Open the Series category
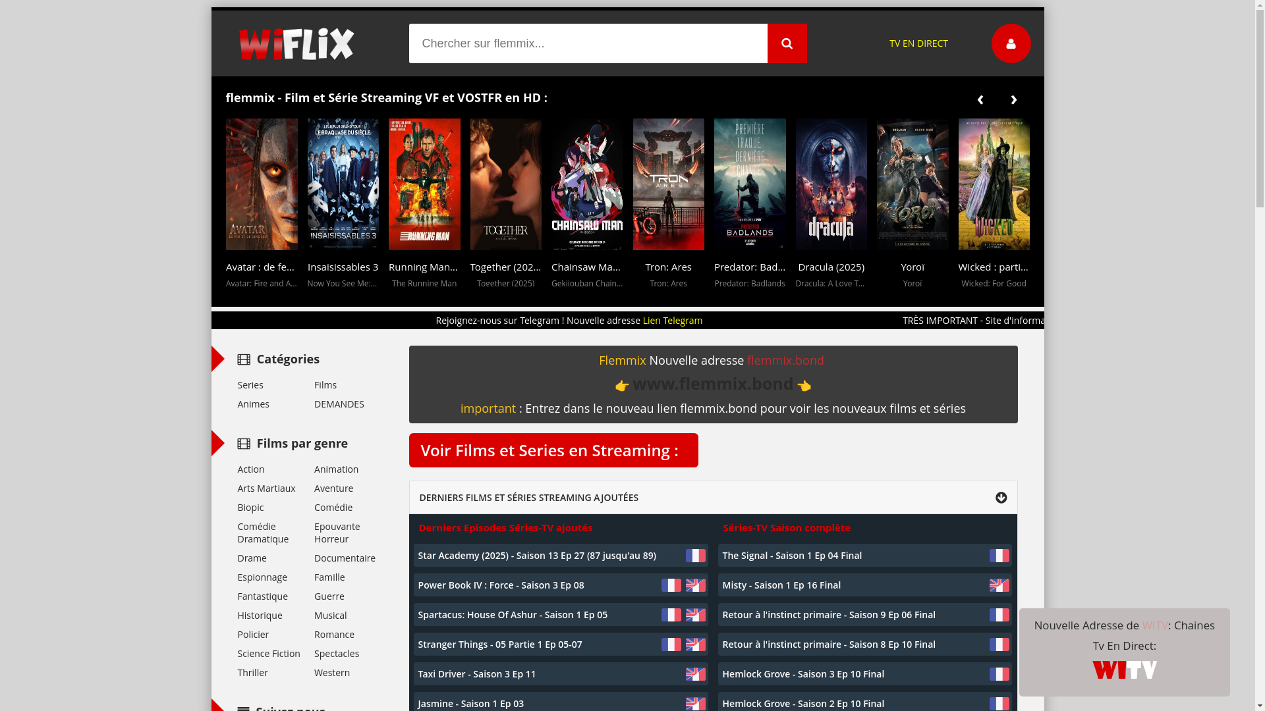 click(x=250, y=385)
